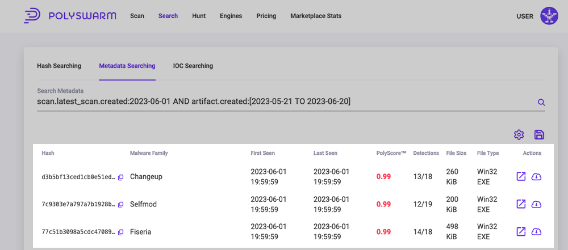The height and width of the screenshot is (250, 568).
Task: Click the PolySwarm logo
Action: [70, 16]
